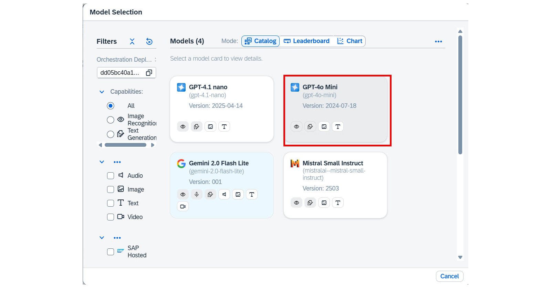Screen dimensions: 551x288
Task: Click the X-shaped icon beside Filters heading
Action: 132,41
